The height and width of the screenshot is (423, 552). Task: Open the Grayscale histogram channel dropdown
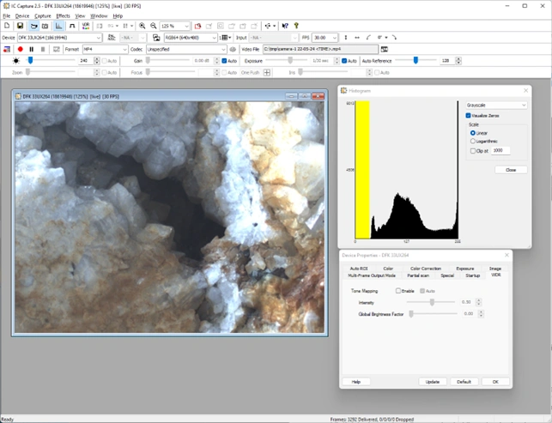(x=496, y=105)
